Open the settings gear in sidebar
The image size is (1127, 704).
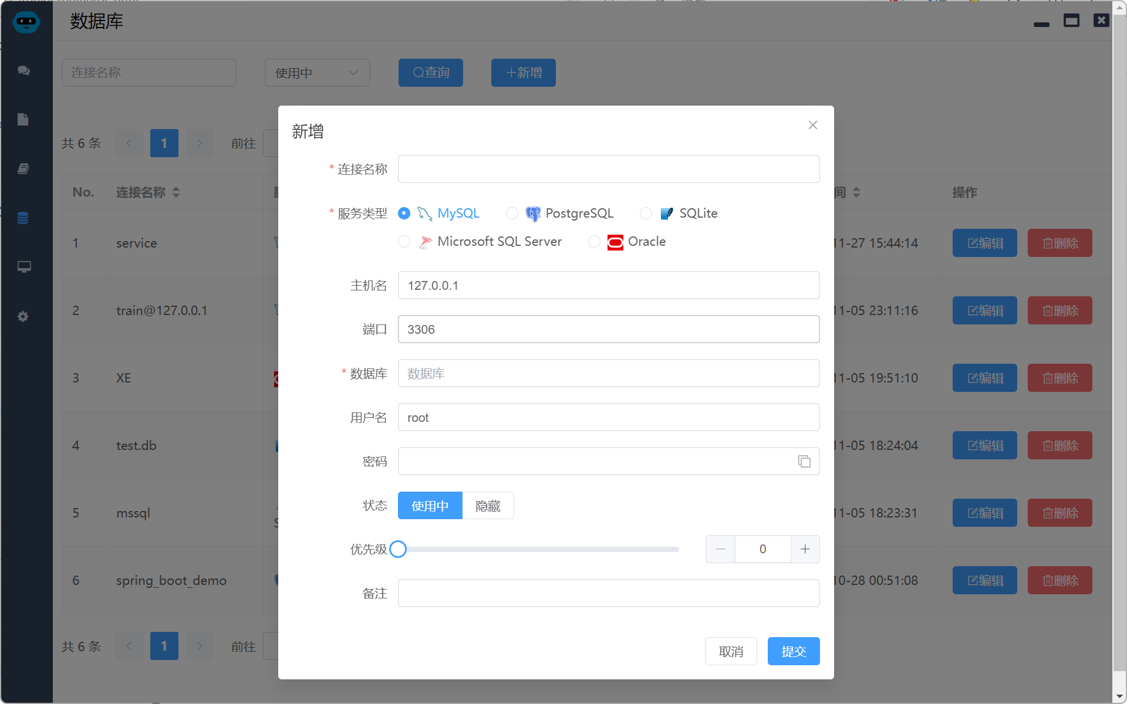point(23,316)
